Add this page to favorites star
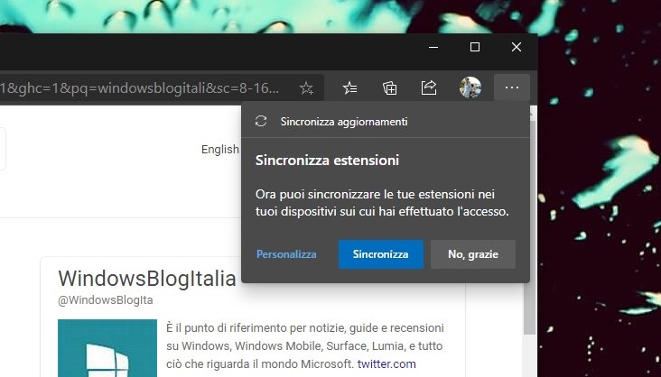Image resolution: width=661 pixels, height=377 pixels. coord(306,88)
